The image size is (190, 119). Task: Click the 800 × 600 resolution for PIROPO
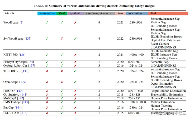pyautogui.click(x=135, y=91)
